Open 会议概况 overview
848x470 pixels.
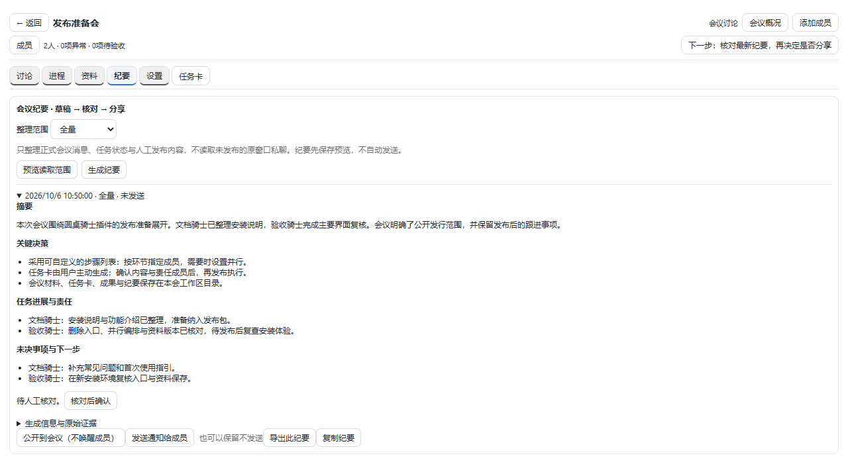pyautogui.click(x=765, y=23)
